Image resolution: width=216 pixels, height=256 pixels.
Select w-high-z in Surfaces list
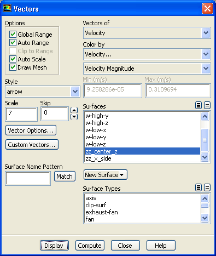click(x=142, y=123)
